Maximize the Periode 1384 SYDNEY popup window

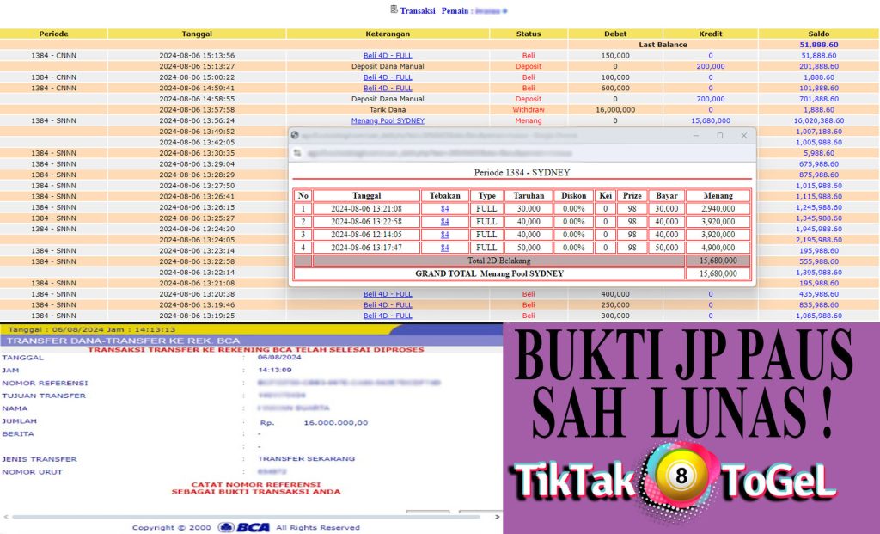point(719,135)
